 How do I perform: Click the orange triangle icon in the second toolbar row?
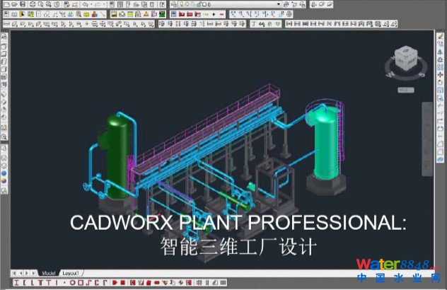(x=144, y=13)
